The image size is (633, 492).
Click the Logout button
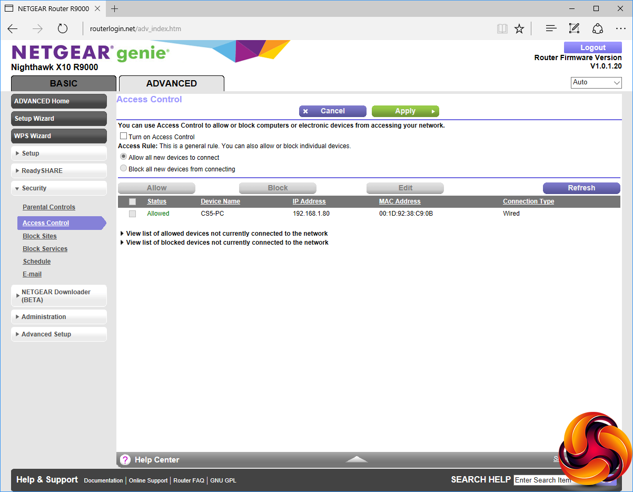point(593,47)
